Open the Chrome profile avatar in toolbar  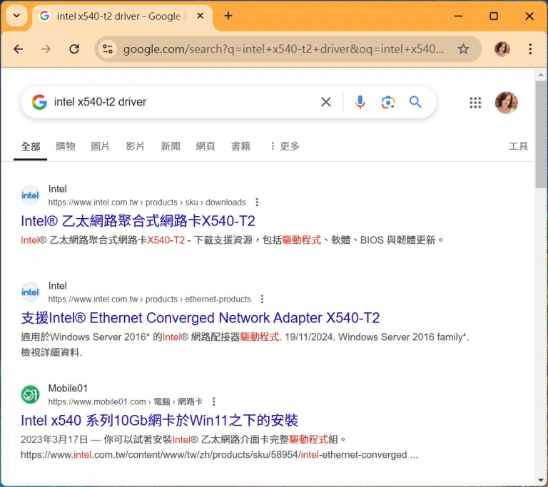pos(502,49)
